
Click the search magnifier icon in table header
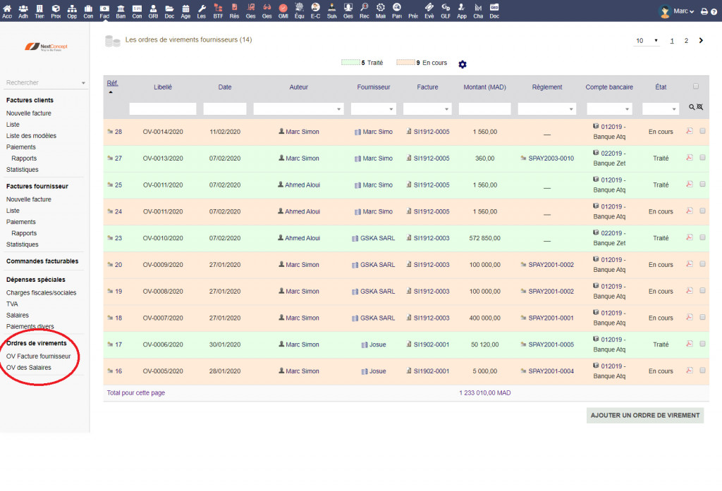point(692,108)
